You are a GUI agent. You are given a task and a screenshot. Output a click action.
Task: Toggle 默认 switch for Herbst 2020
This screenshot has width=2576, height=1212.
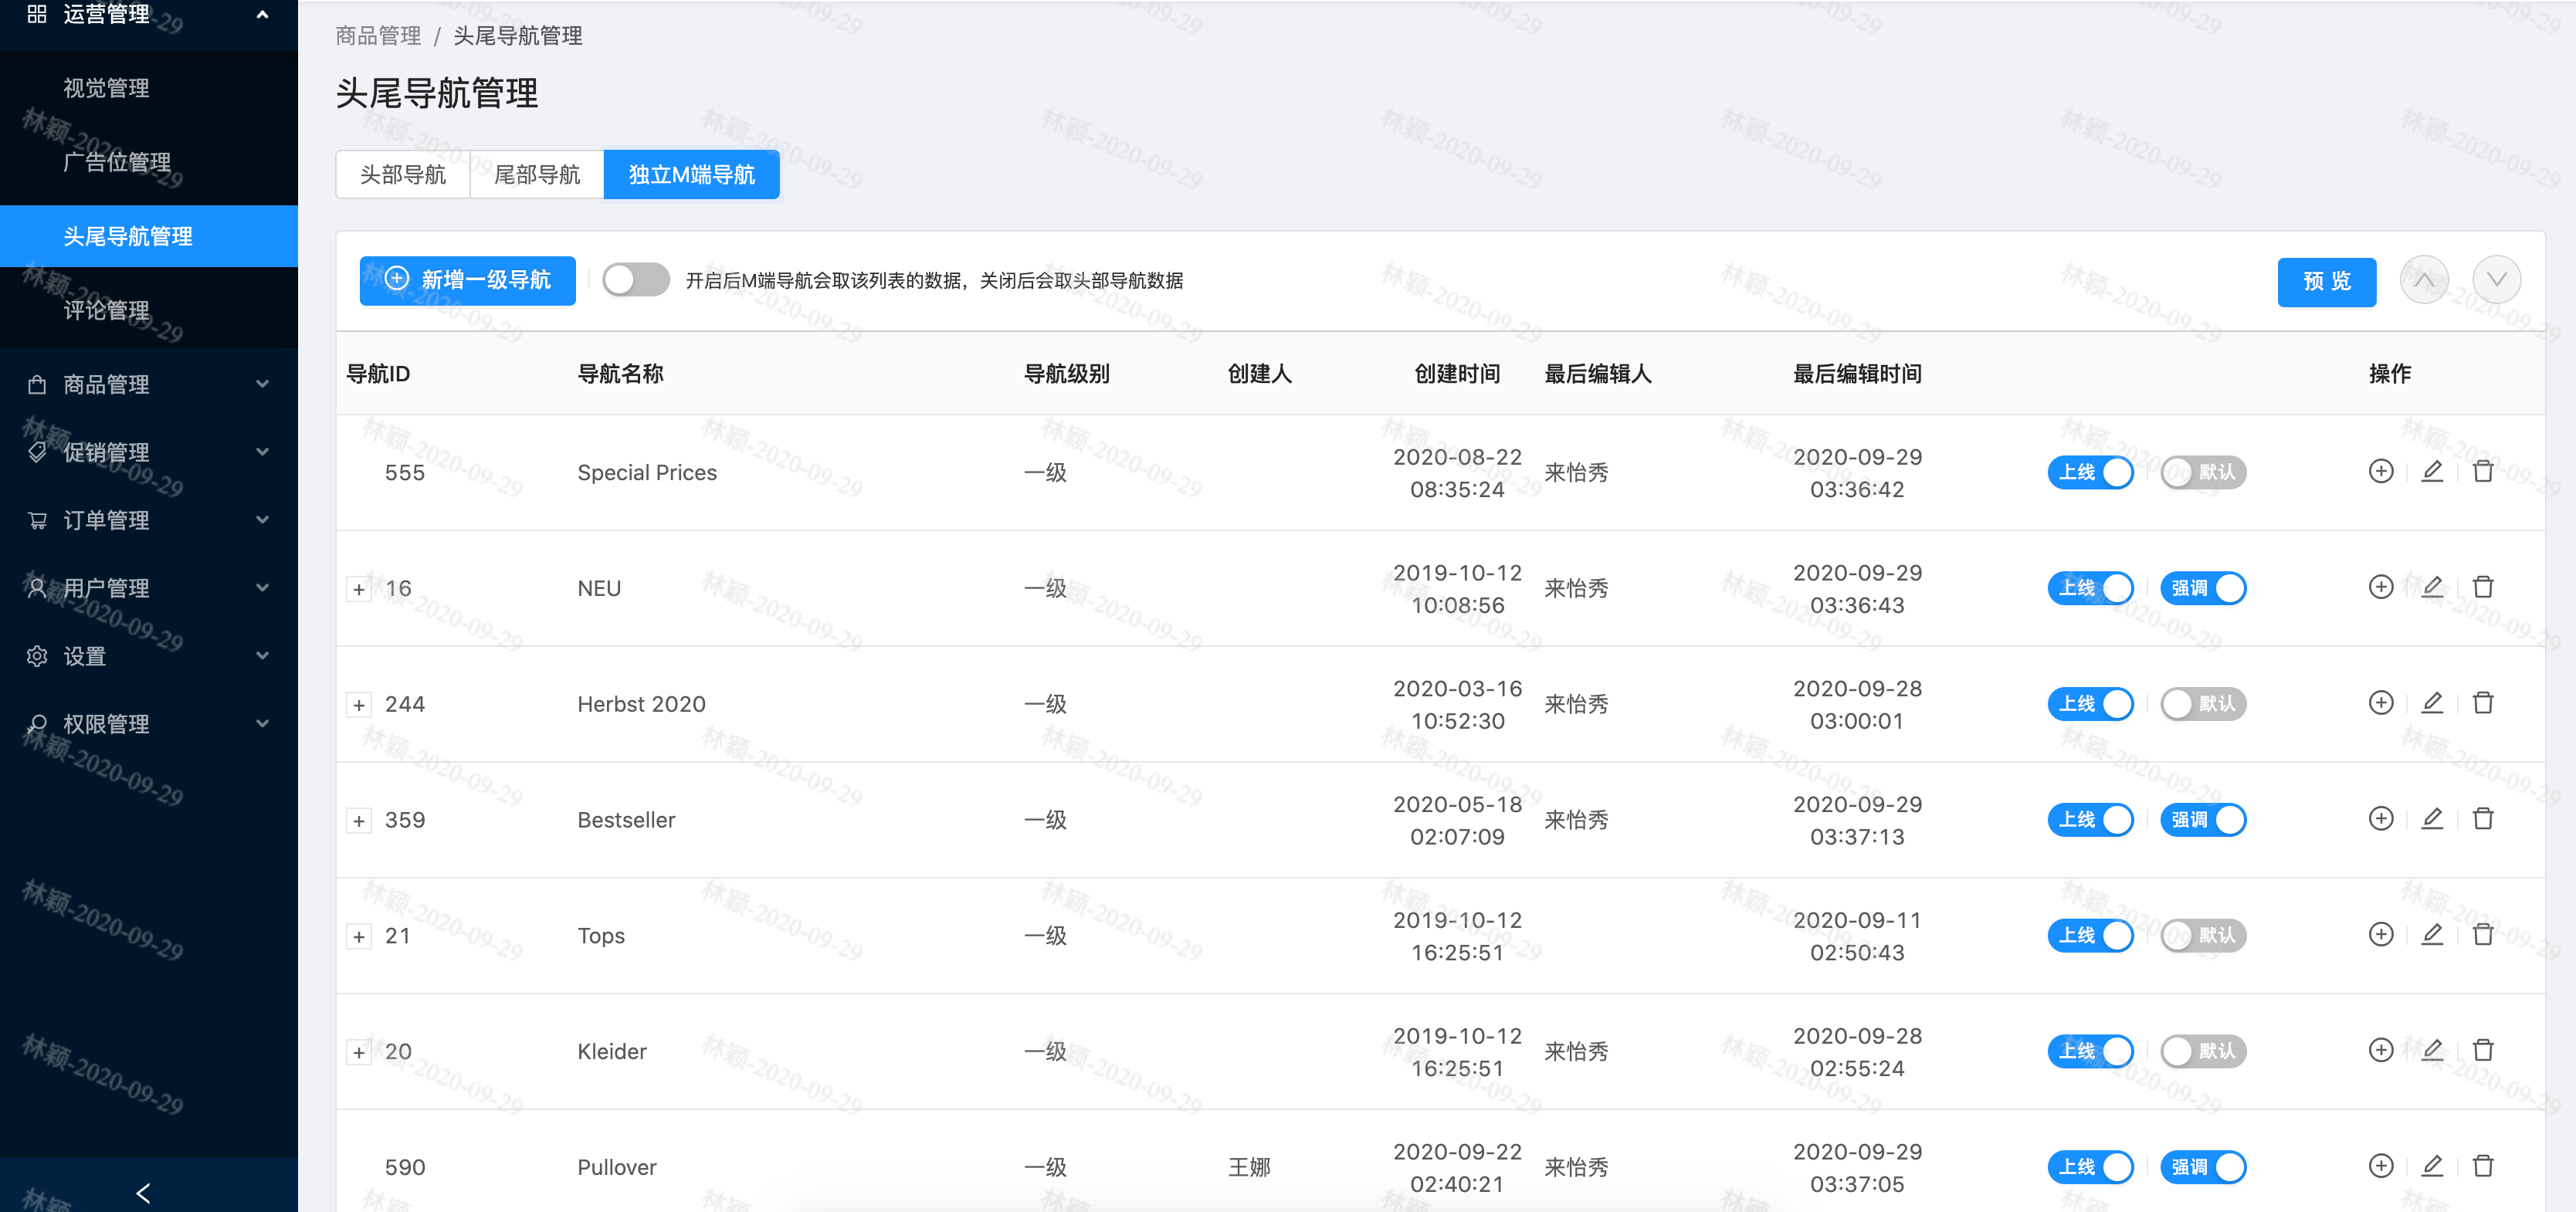point(2203,704)
